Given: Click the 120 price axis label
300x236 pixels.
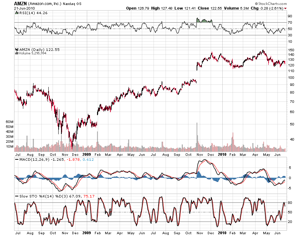Looking at the screenshot, I should pyautogui.click(x=291, y=65).
